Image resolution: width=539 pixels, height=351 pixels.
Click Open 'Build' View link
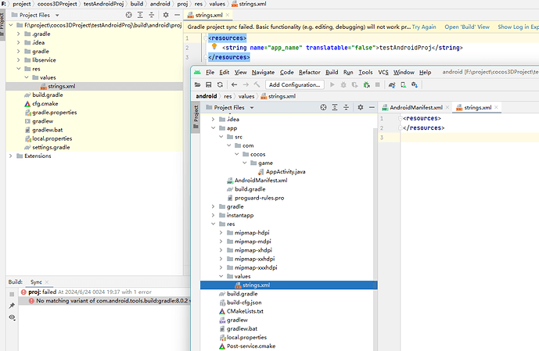[467, 27]
